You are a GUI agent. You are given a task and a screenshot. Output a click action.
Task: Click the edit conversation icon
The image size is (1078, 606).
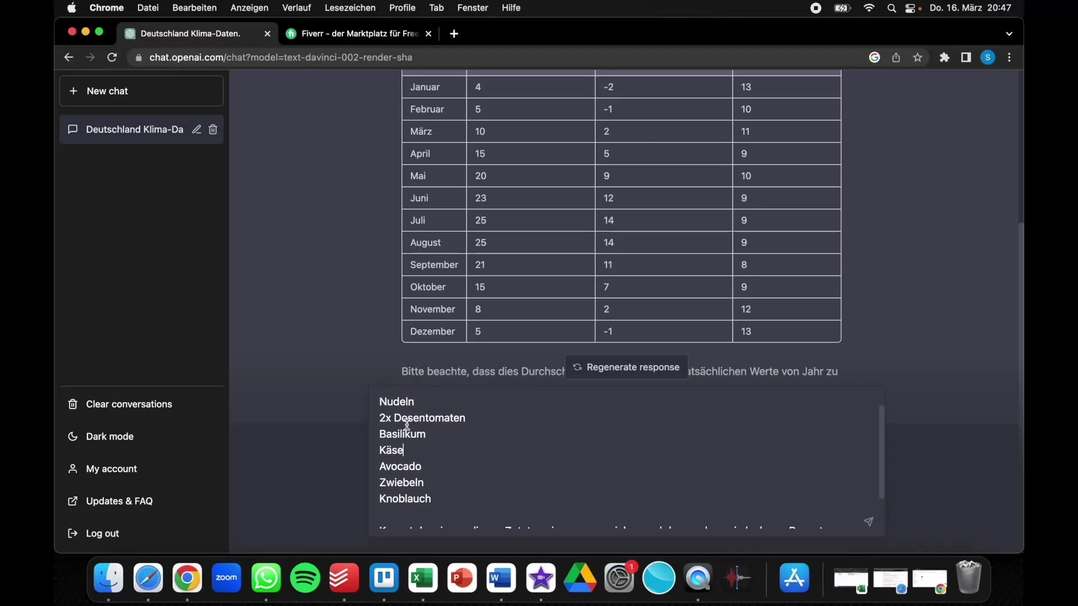(x=196, y=128)
